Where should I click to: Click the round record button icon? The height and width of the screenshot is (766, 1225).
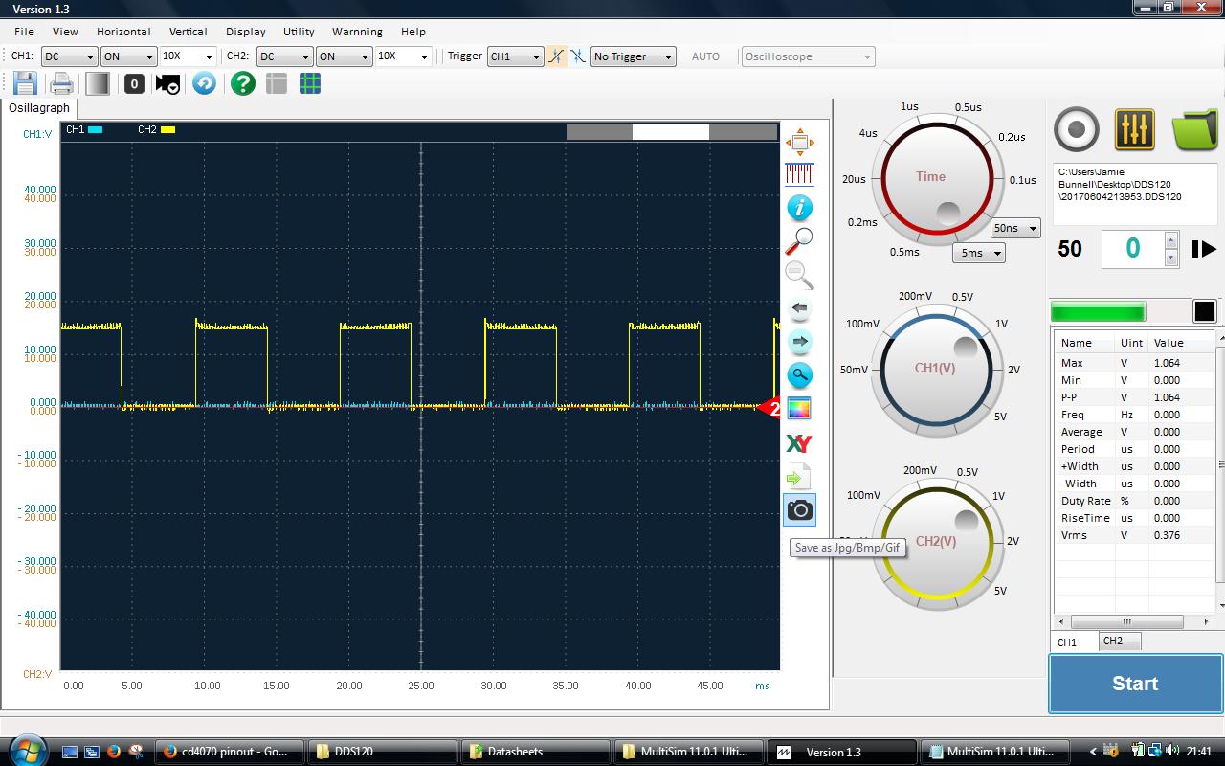(x=1077, y=129)
